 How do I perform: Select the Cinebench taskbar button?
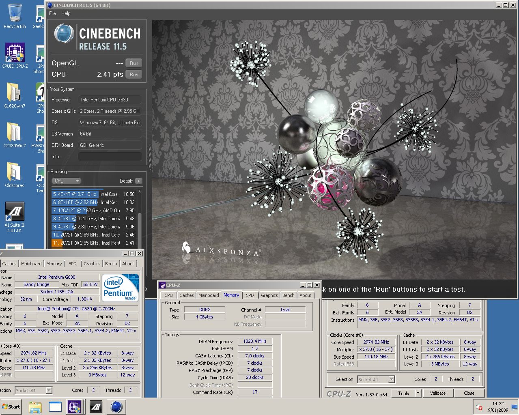point(116,406)
